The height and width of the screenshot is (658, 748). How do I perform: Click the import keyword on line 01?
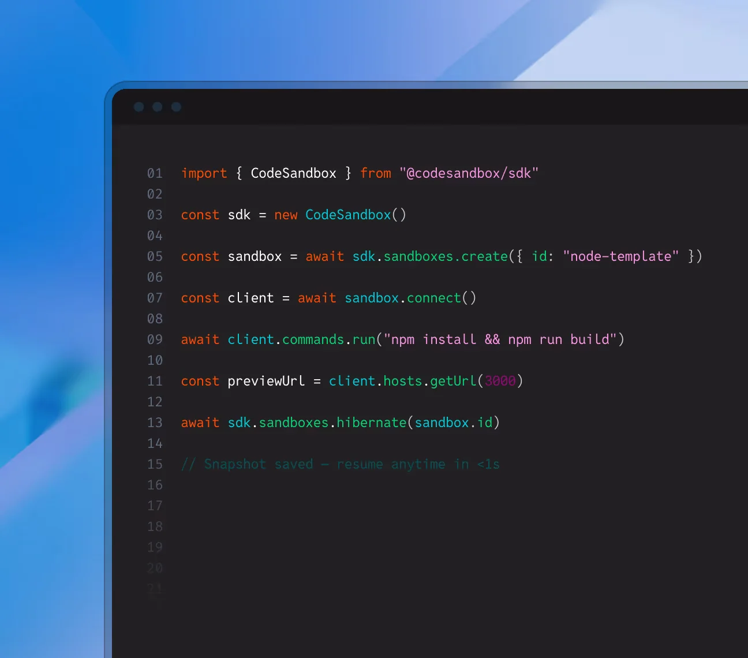click(x=204, y=173)
